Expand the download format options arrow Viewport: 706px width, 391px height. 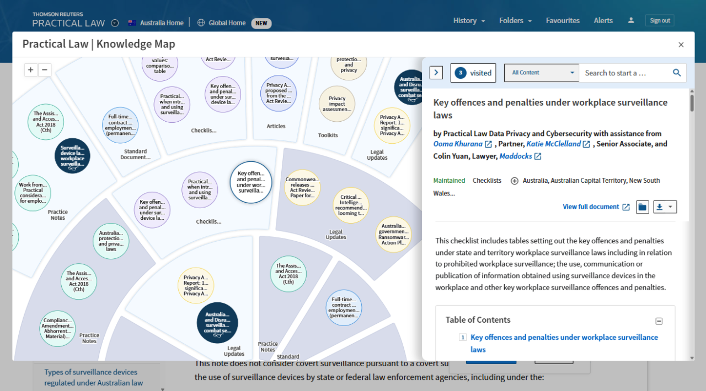click(671, 207)
